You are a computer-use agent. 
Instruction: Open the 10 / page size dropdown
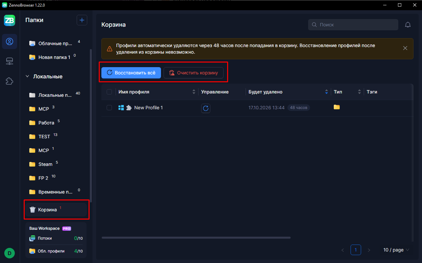396,250
